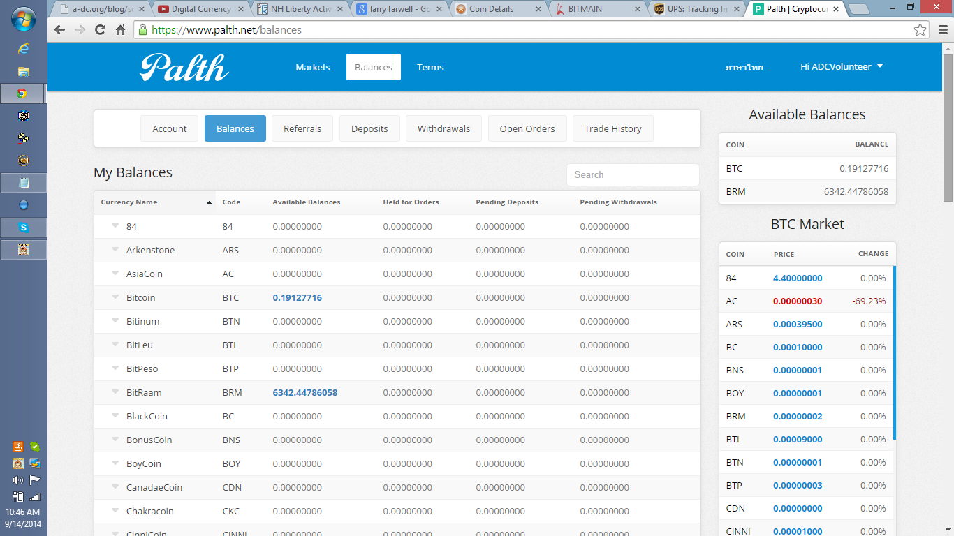Click the BTC price 0.00039500 for ARS

798,325
